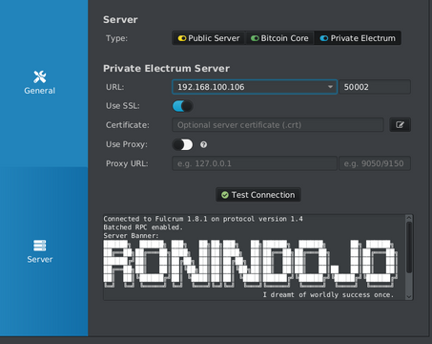Open the certificate file chooser icon
The height and width of the screenshot is (344, 432).
401,125
